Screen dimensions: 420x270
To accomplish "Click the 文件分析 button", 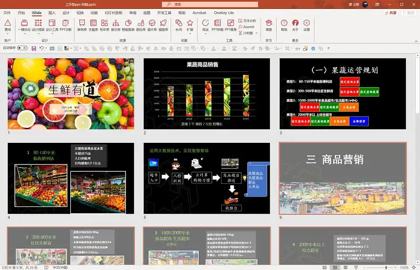I will tap(247, 20).
